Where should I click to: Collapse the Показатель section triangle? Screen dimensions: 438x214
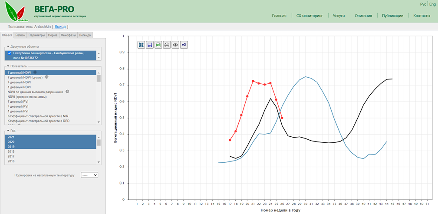click(x=8, y=66)
